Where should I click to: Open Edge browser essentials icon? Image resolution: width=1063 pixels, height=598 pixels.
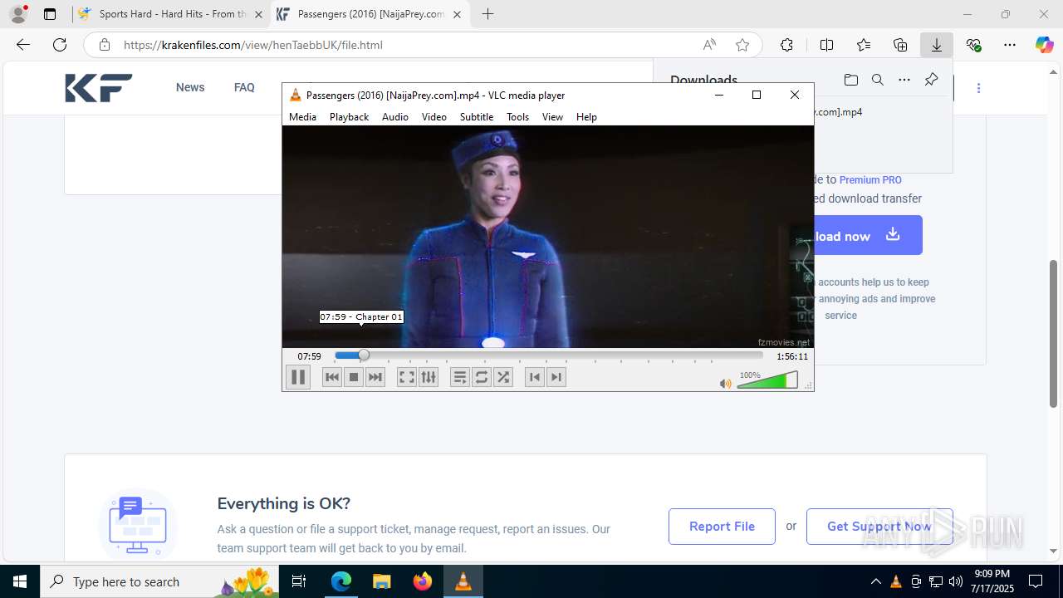coord(973,45)
